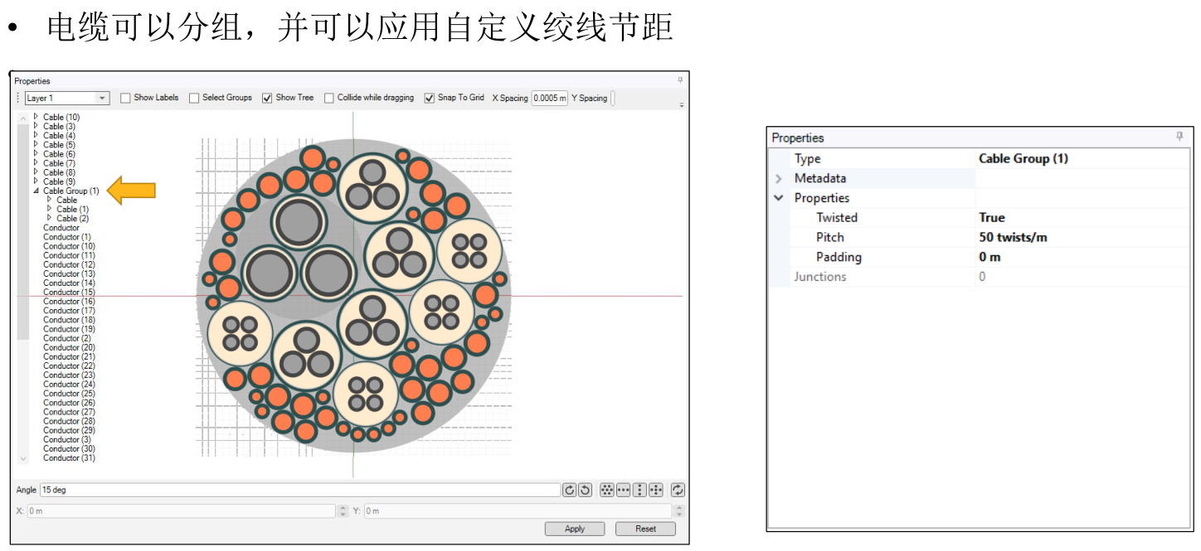The width and height of the screenshot is (1201, 551).
Task: Open toolbar overflow options arrow
Action: tap(682, 105)
